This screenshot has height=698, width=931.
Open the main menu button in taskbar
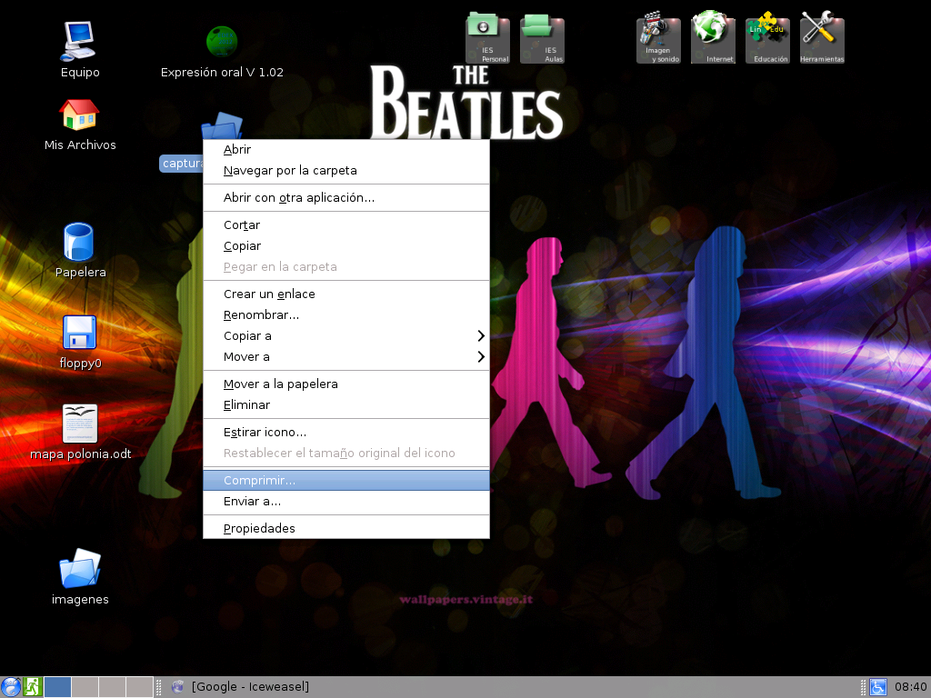[11, 687]
